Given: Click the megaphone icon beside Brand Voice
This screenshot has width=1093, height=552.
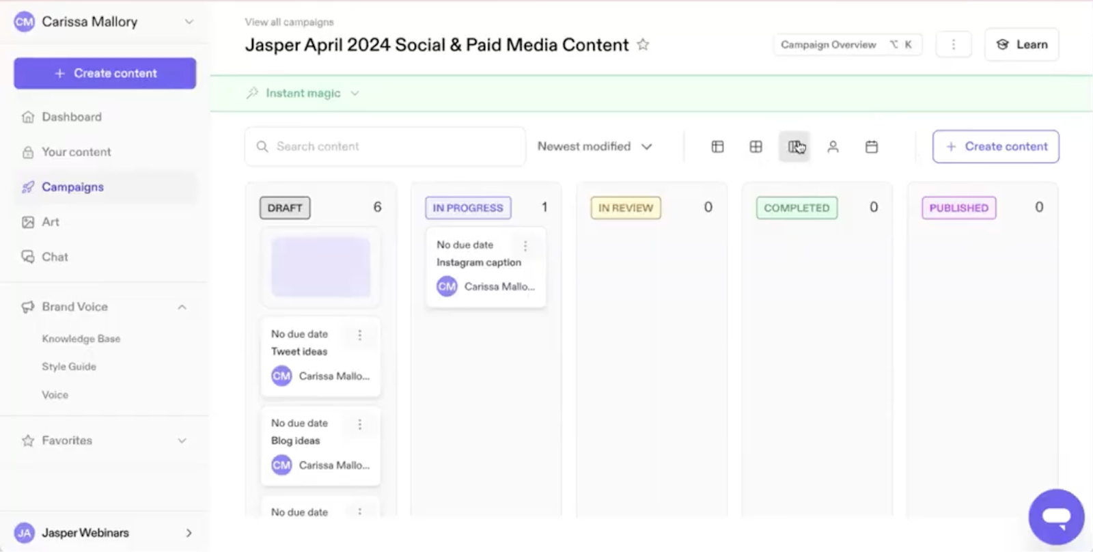Looking at the screenshot, I should tap(28, 307).
